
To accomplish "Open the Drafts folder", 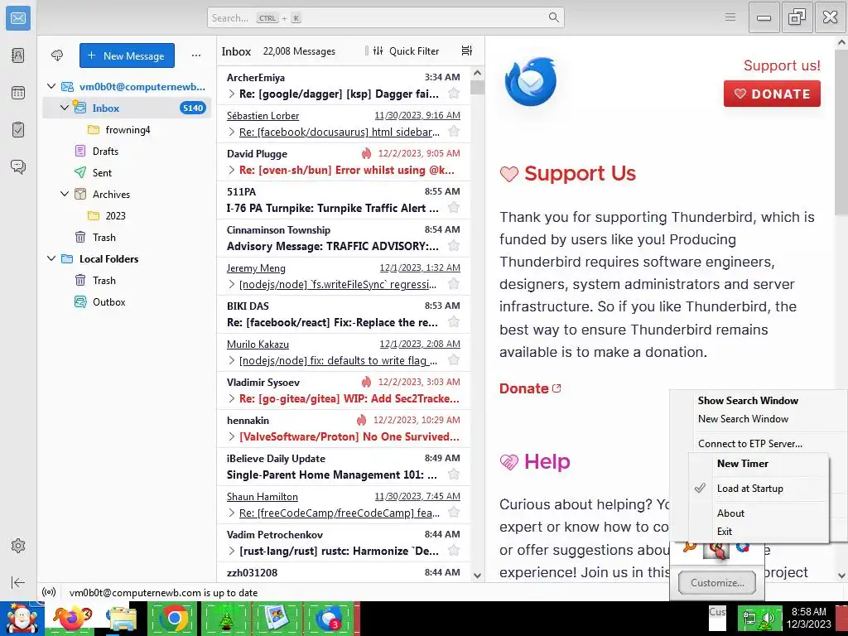I will 105,152.
